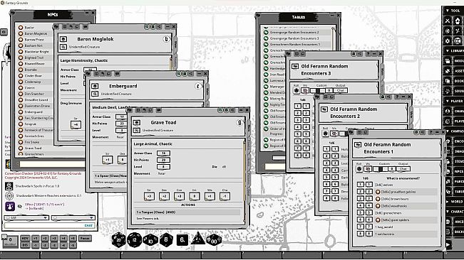Toggle visibility eye in Encounters 2 table
Image resolution: width=464 pixels, height=260 pixels.
[x=334, y=134]
